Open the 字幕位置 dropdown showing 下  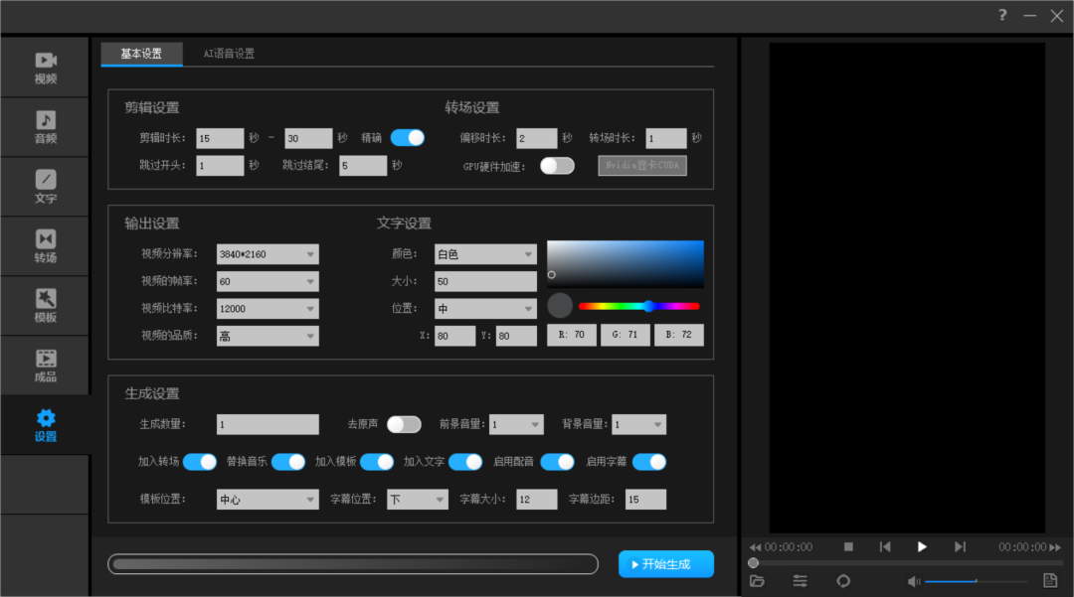[418, 500]
